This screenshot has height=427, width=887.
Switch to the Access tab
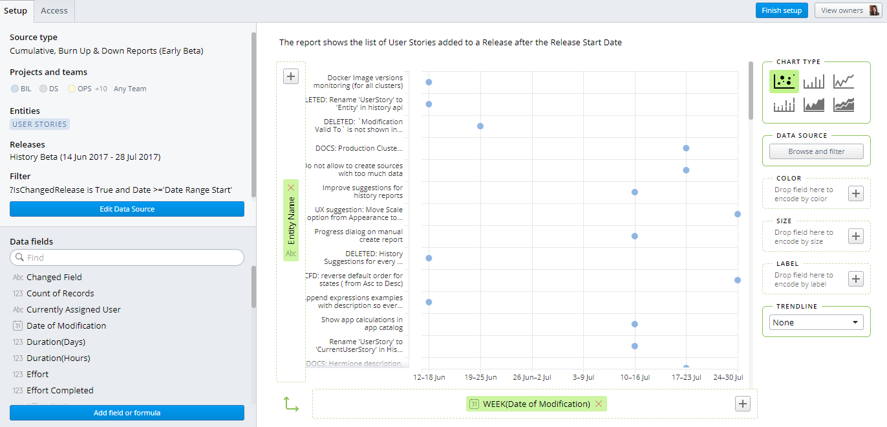(x=54, y=10)
